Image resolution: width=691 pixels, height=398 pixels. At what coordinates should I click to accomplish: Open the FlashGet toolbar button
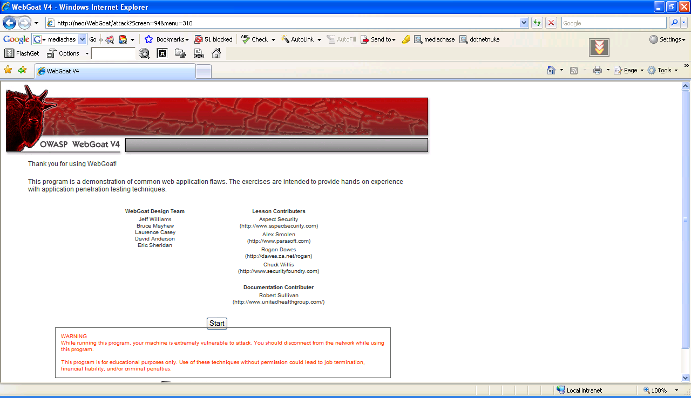(x=22, y=53)
